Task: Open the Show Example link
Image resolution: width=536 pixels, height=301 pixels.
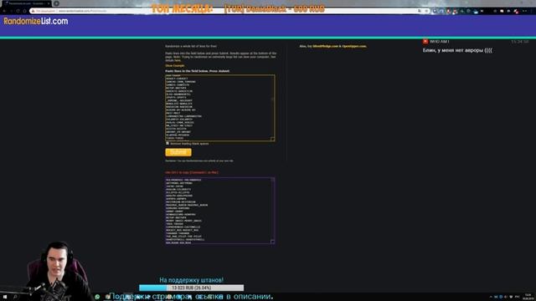Action: (x=175, y=65)
